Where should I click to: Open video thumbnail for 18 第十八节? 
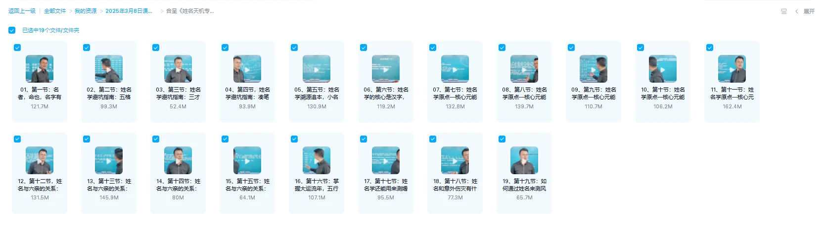[455, 160]
